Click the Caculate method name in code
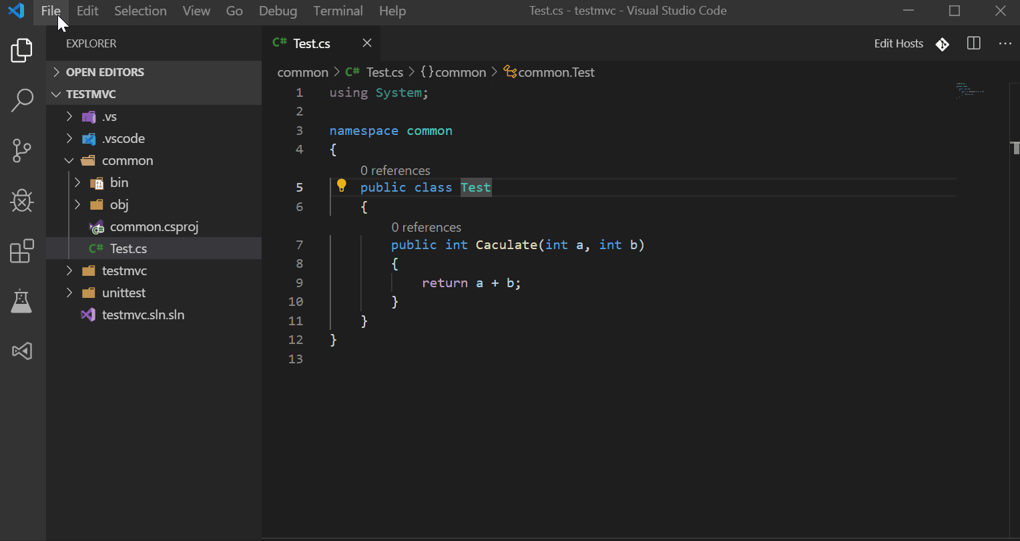The width and height of the screenshot is (1020, 541). [507, 244]
